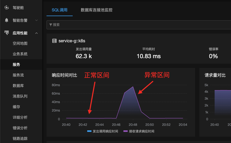The image size is (231, 143).
Task: Focus the 搜索 filter input field
Action: pyautogui.click(x=139, y=25)
